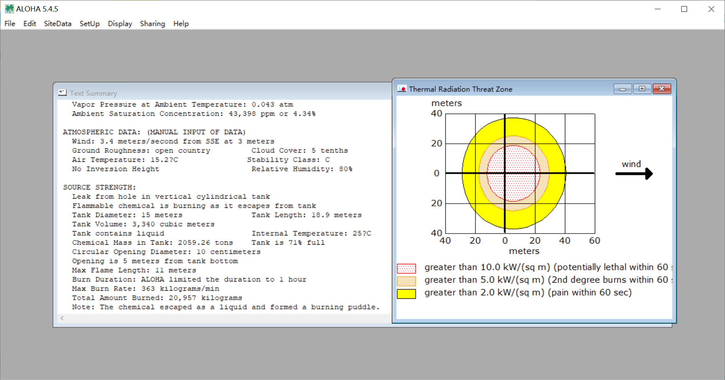Image resolution: width=725 pixels, height=380 pixels.
Task: Click the 'greater than 10.0 kW/(sq m)' legend text
Action: tap(548, 267)
